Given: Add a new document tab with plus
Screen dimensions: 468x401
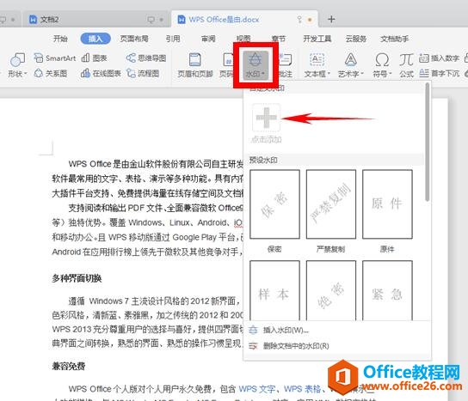Looking at the screenshot, I should pyautogui.click(x=331, y=20).
